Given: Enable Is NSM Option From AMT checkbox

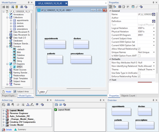Looking at the screenshot, I should tap(139, 56).
